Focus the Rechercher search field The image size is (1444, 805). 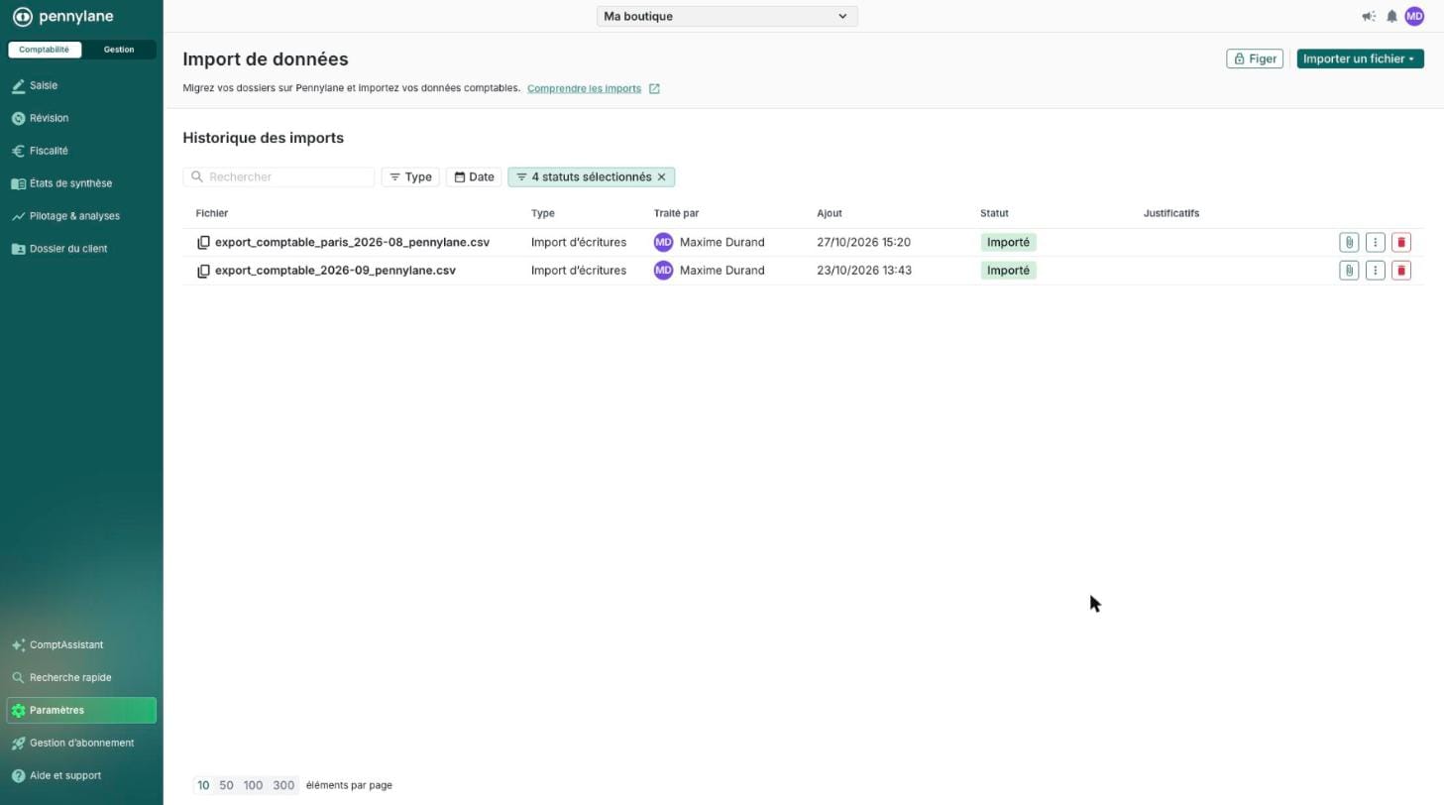278,177
